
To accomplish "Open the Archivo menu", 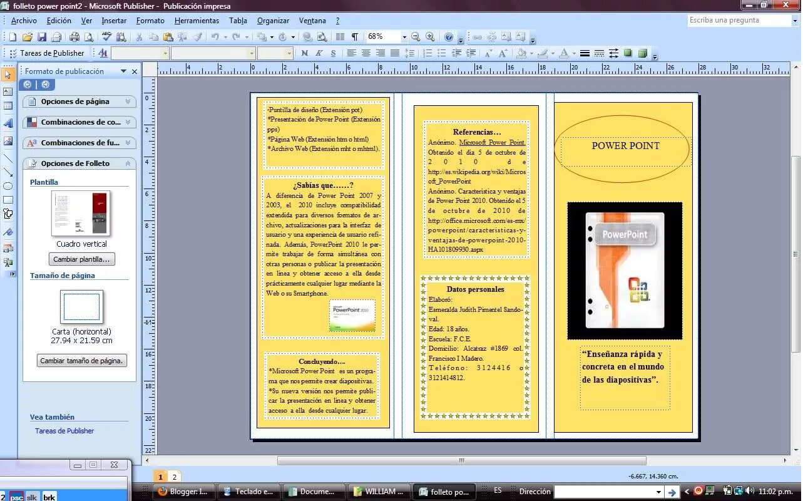I will (x=24, y=21).
